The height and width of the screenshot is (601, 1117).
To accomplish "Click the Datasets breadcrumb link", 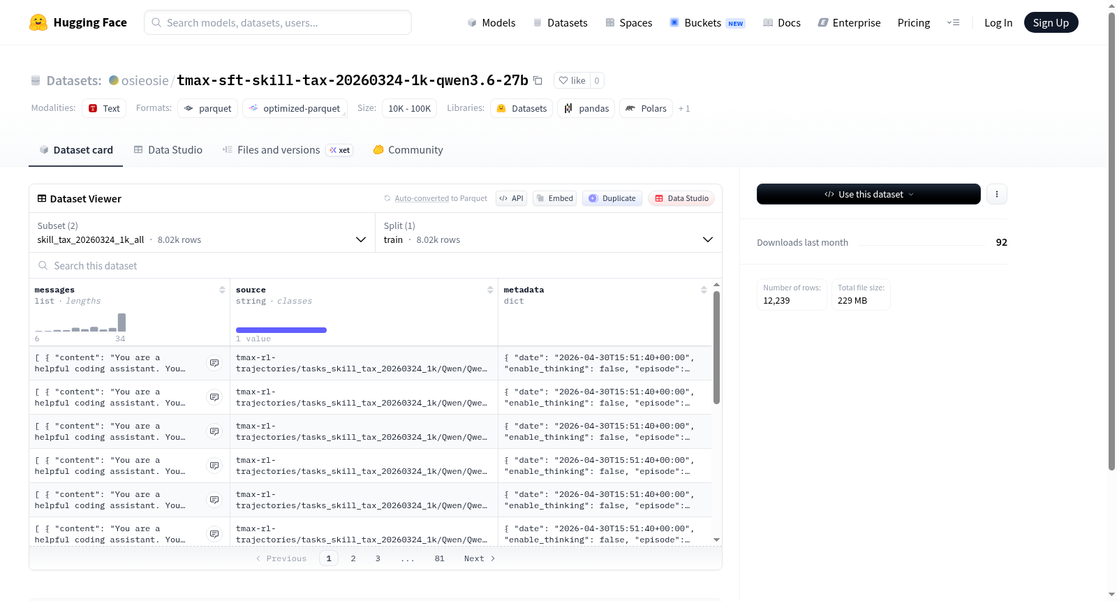I will tap(74, 81).
